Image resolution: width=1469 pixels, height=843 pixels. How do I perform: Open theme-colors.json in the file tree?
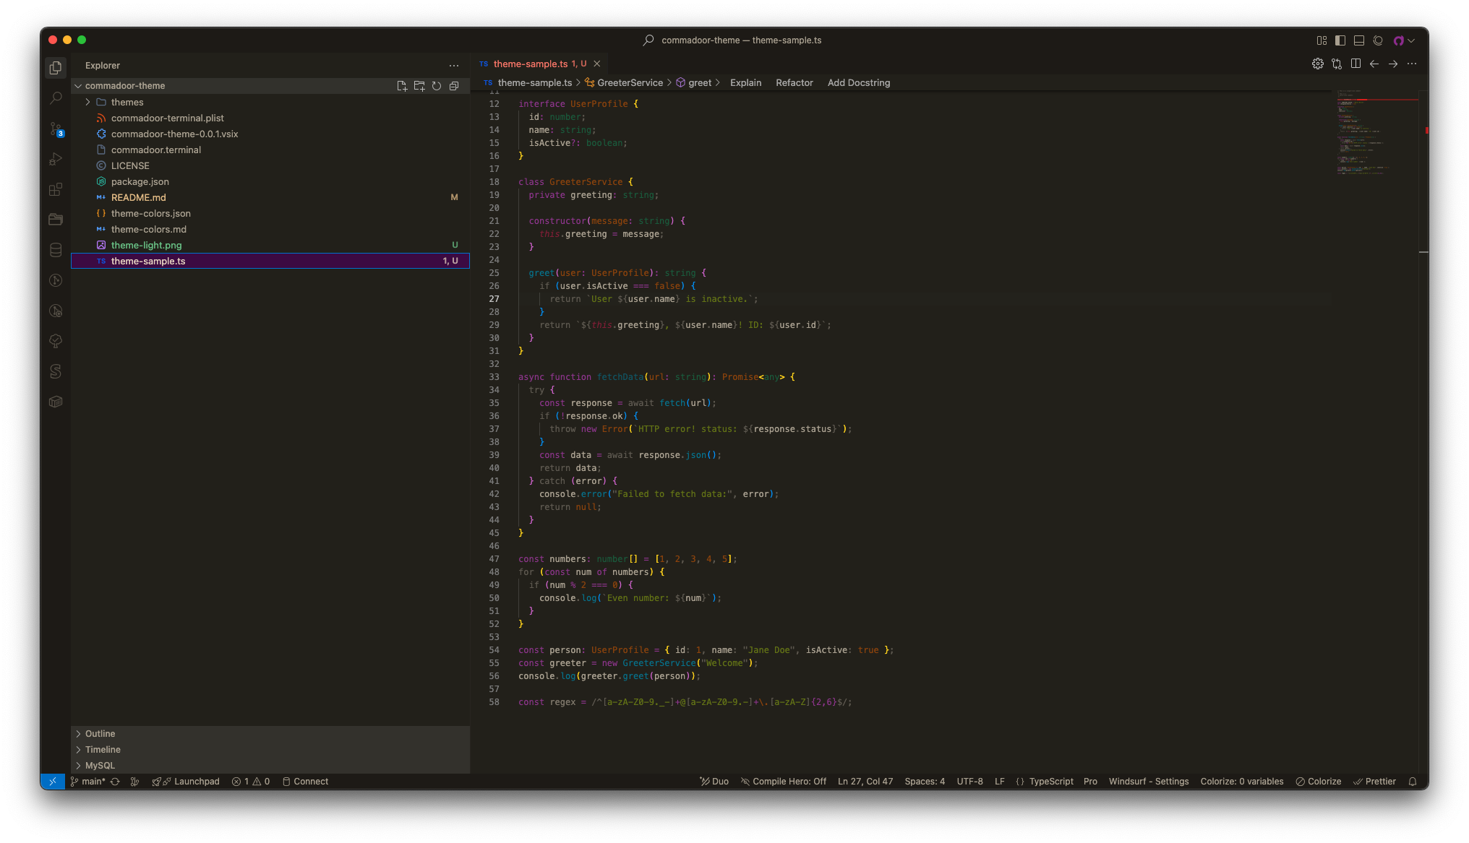(270, 214)
